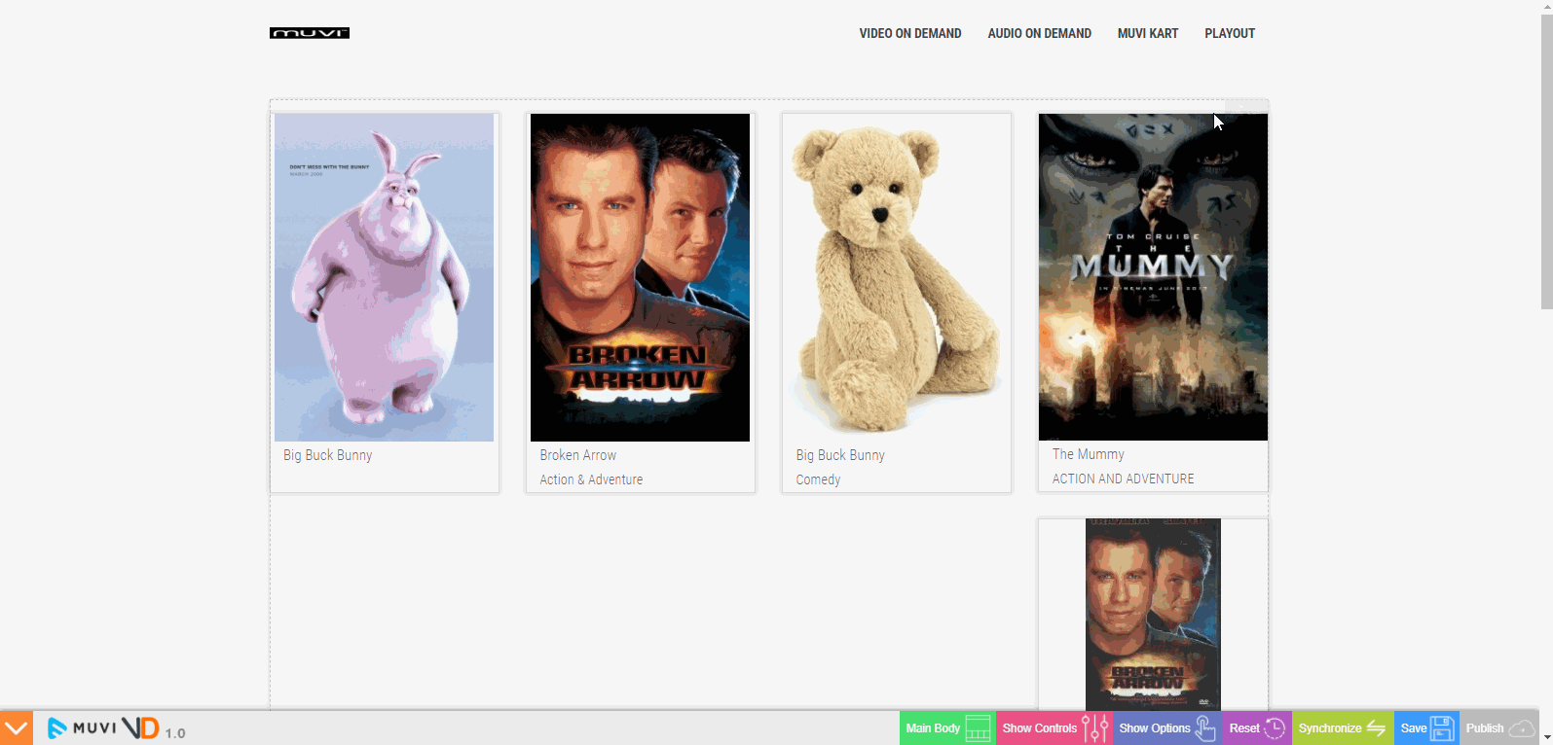Click the Broken Arrow title text
Screen dimensions: 1553x745
point(578,455)
